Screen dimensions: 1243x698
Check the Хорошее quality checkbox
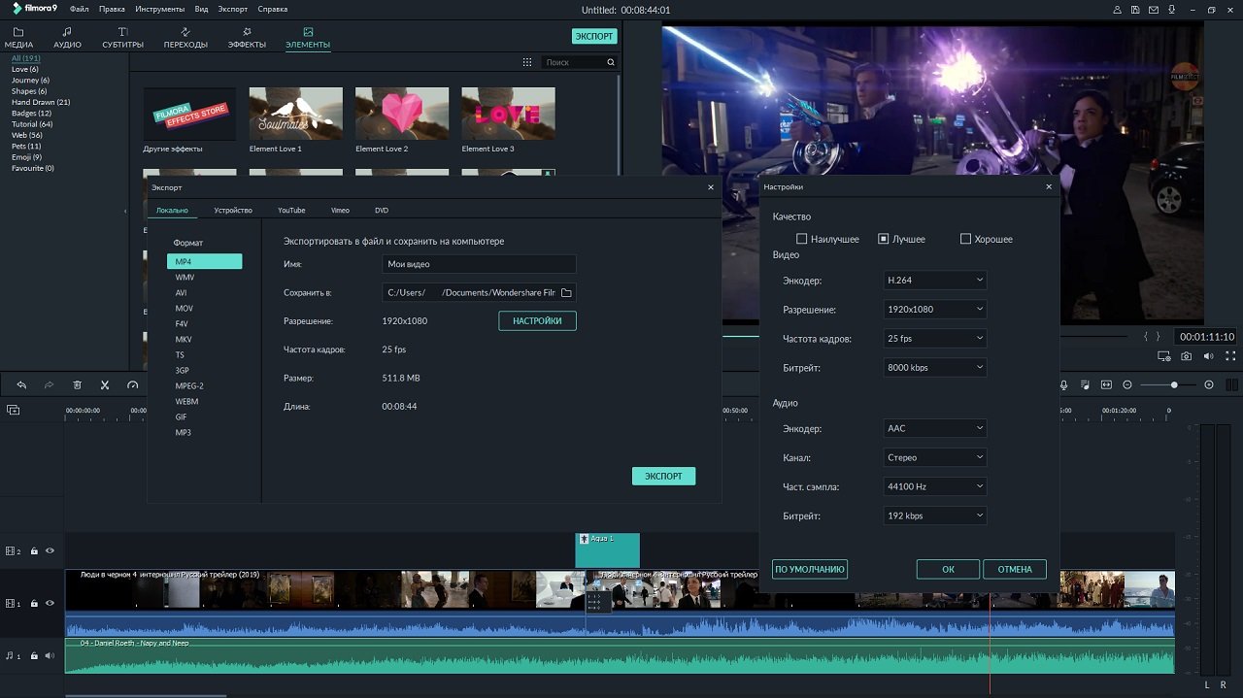point(965,239)
